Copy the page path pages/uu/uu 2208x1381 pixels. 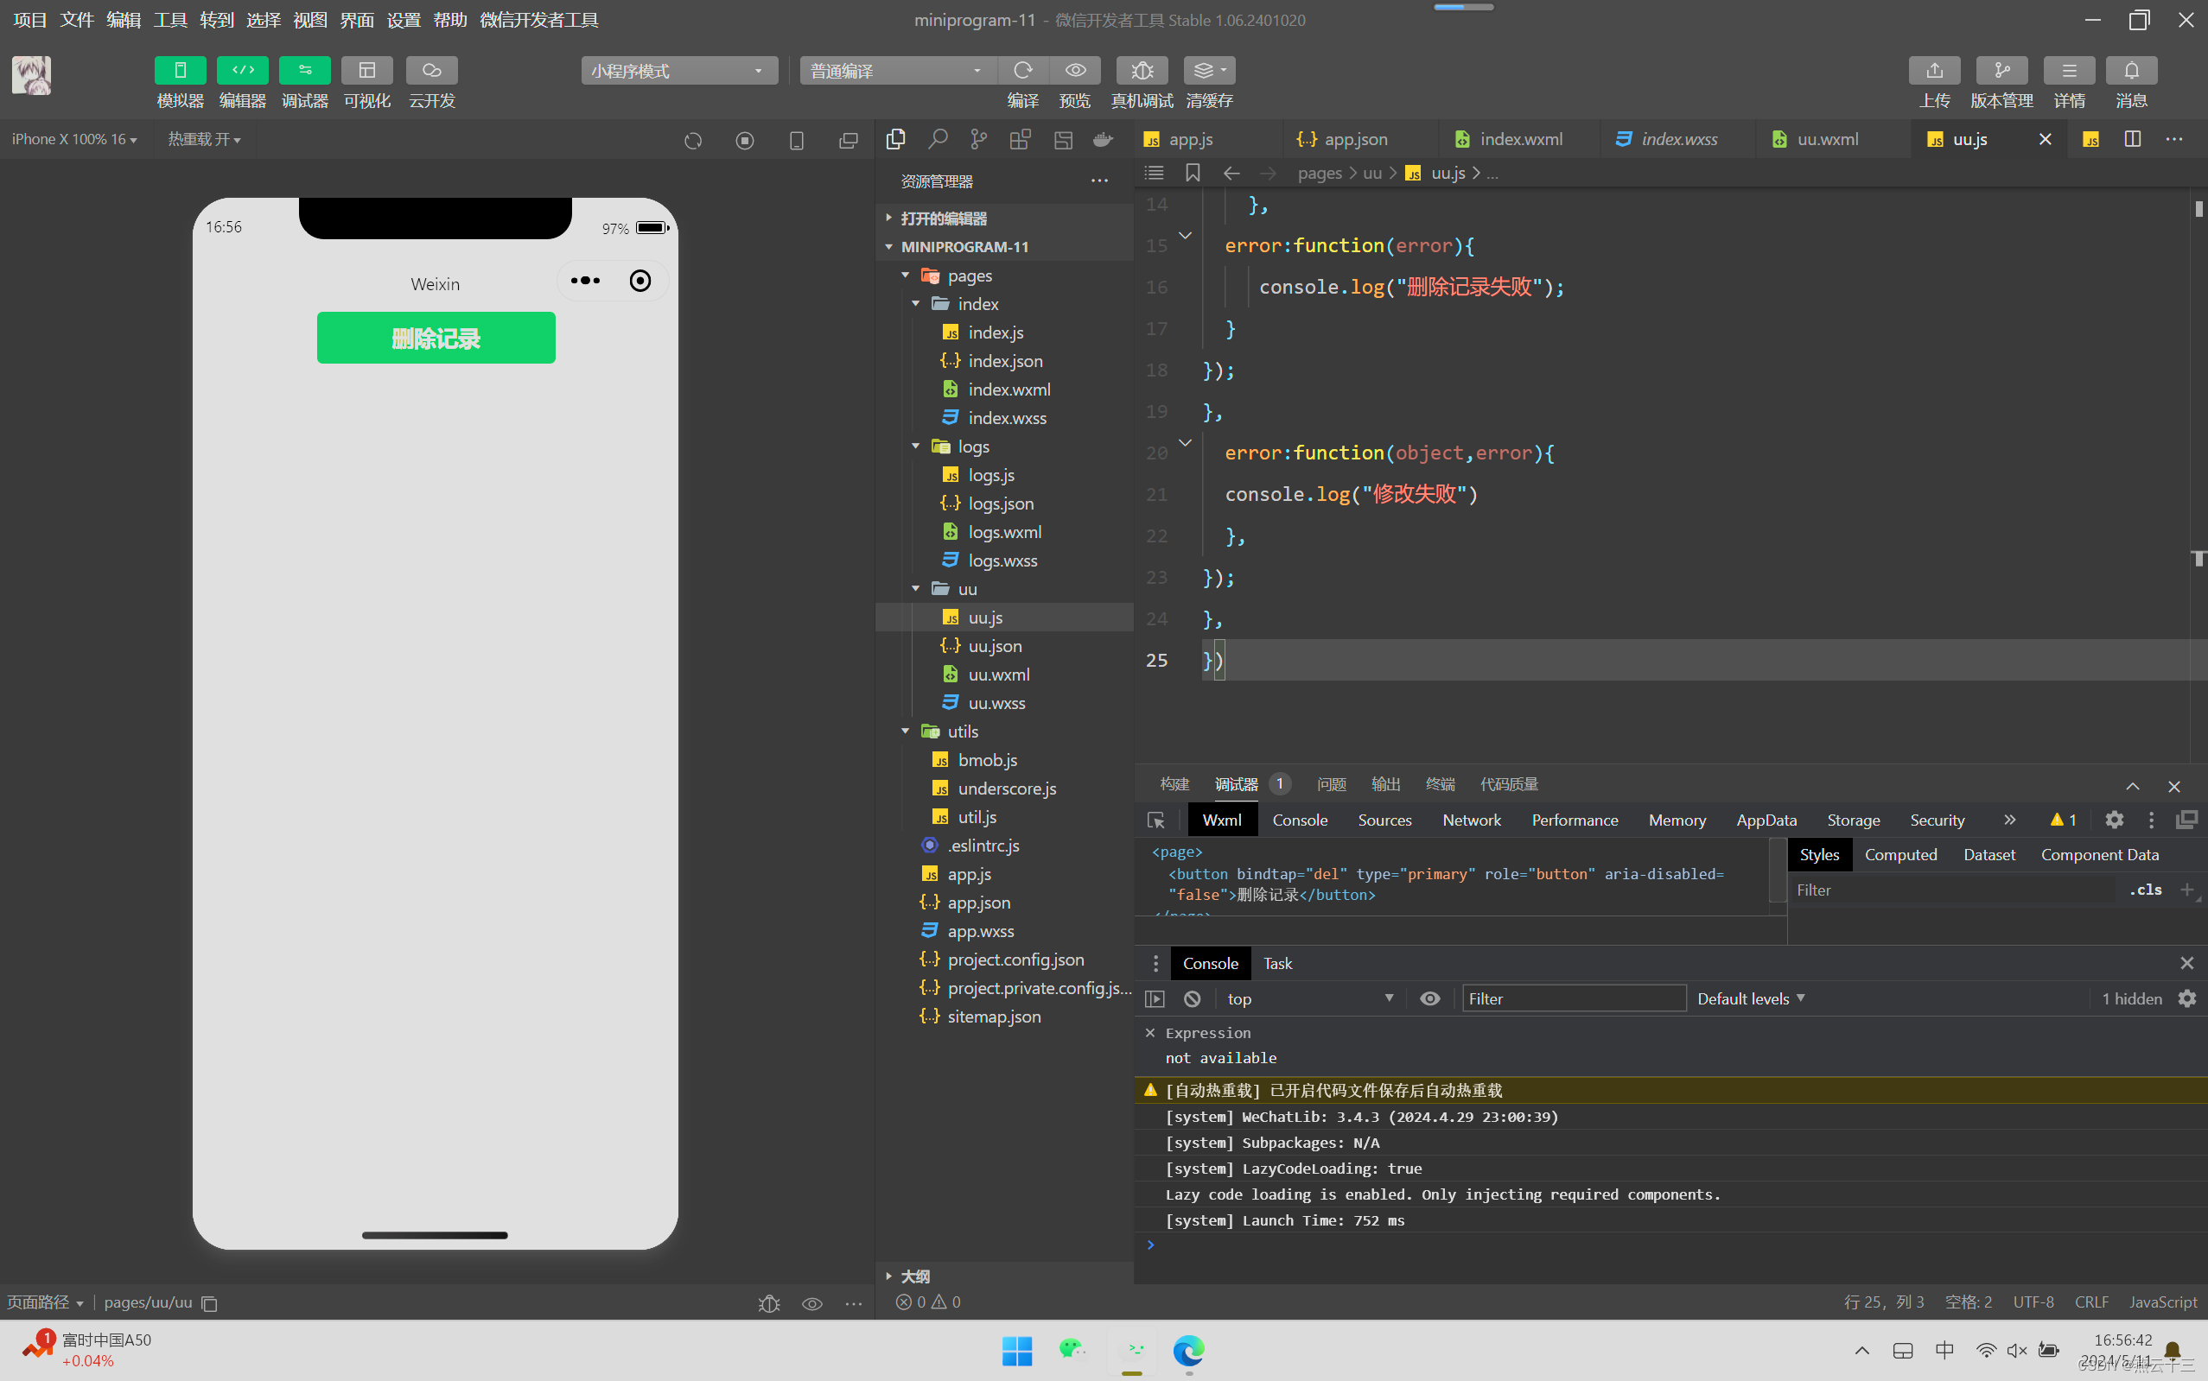tap(209, 1303)
